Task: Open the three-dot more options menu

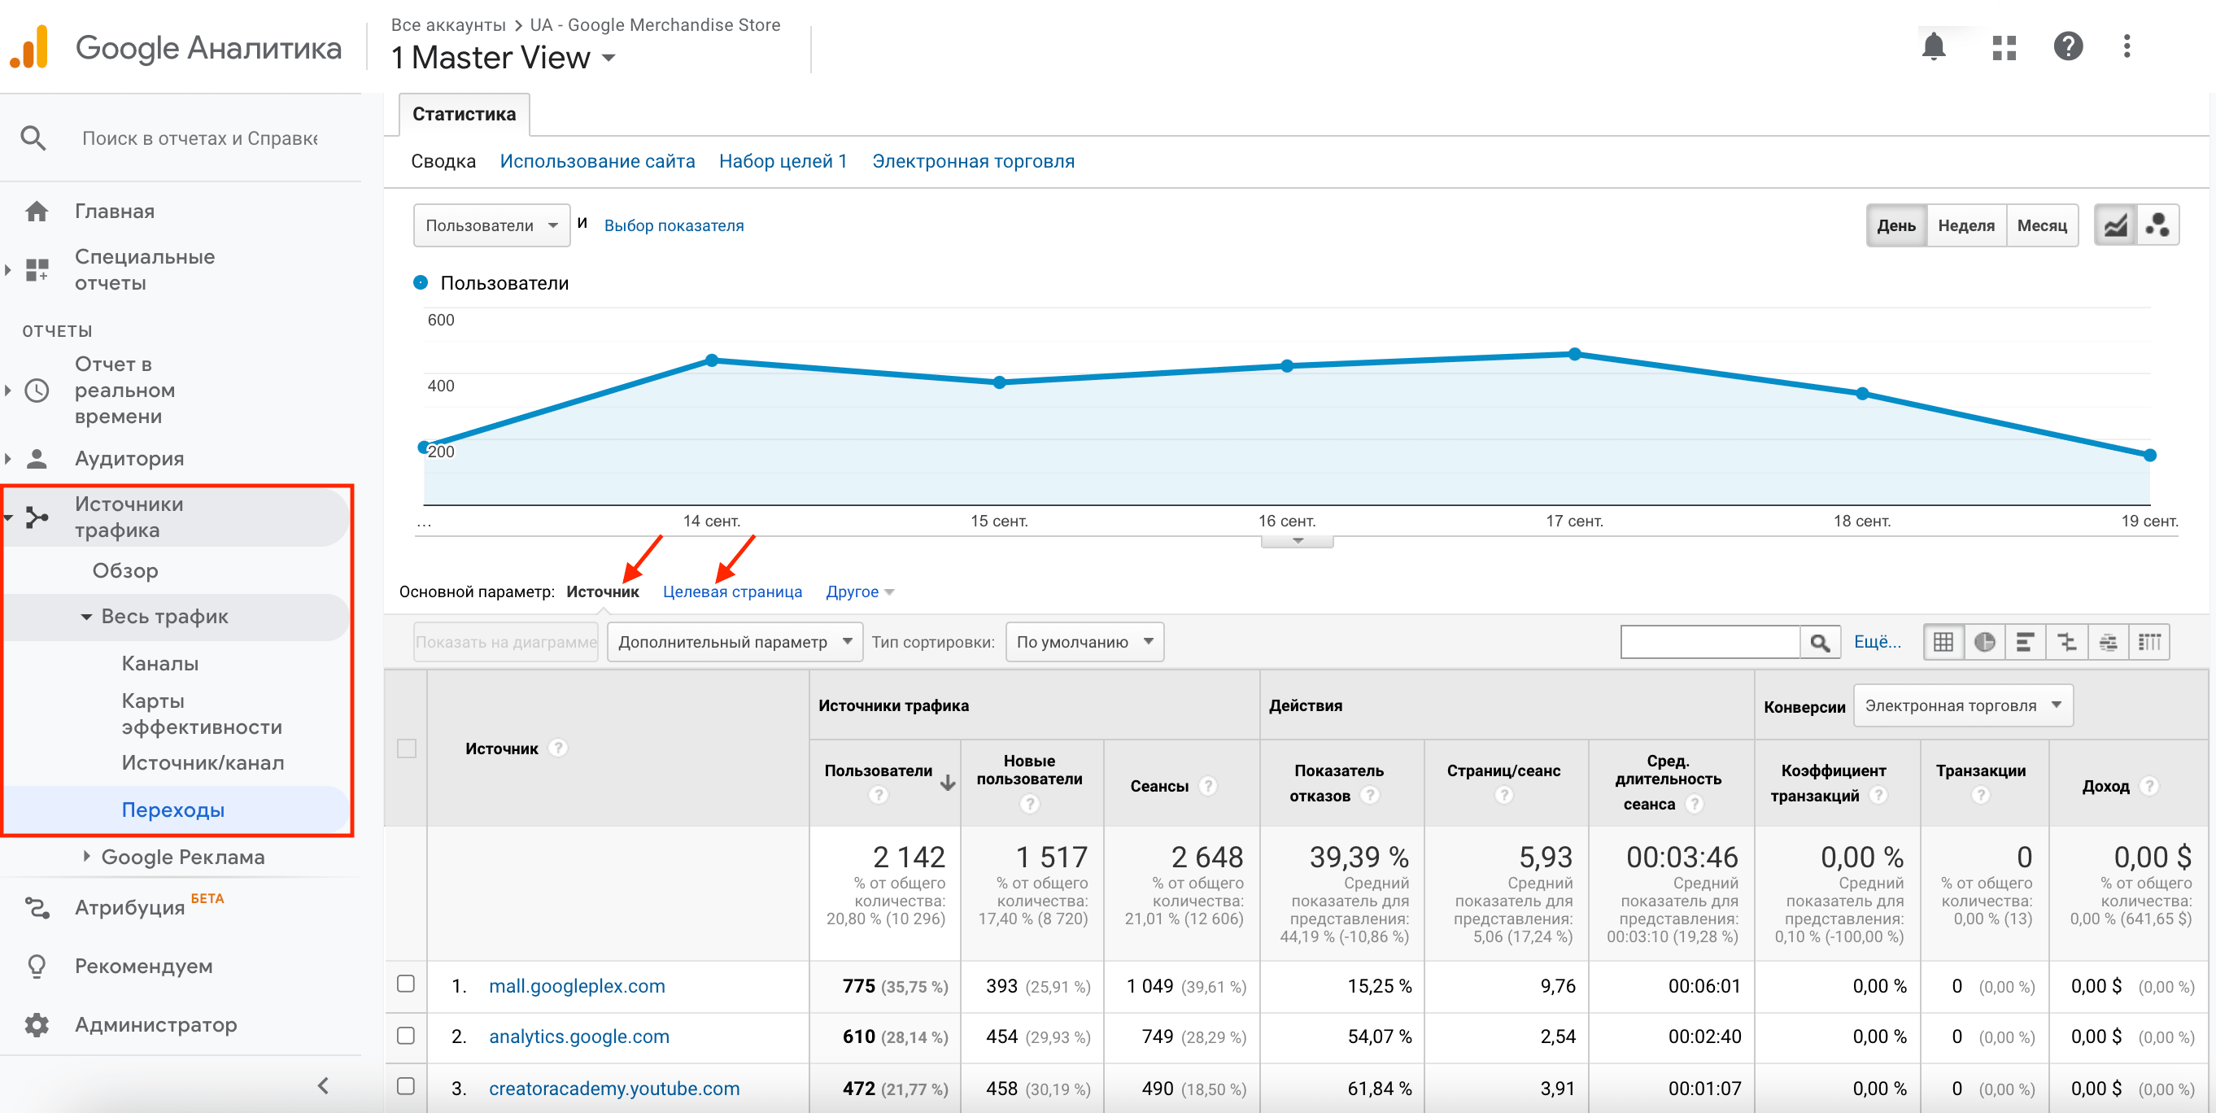Action: (x=2127, y=46)
